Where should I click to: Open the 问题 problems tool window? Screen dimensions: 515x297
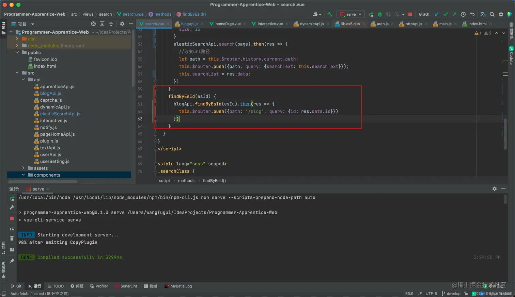pyautogui.click(x=77, y=286)
